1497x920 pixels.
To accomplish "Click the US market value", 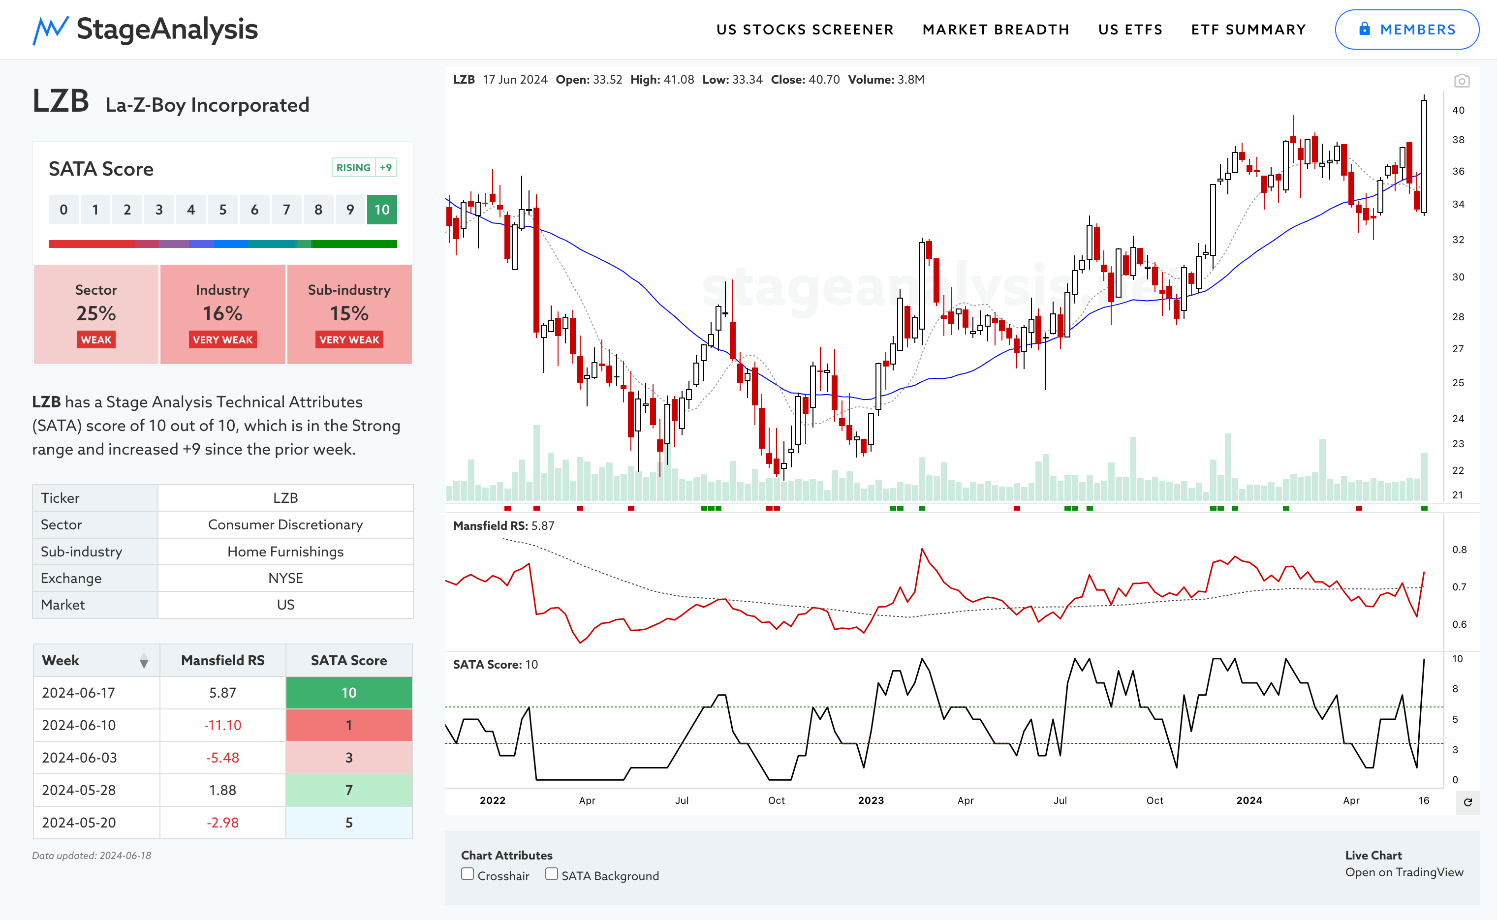I will point(285,605).
